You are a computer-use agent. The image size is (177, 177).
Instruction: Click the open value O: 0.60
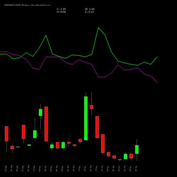click(61, 12)
